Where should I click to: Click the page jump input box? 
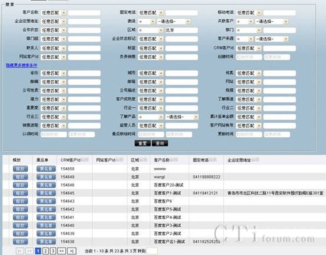[x=152, y=251]
